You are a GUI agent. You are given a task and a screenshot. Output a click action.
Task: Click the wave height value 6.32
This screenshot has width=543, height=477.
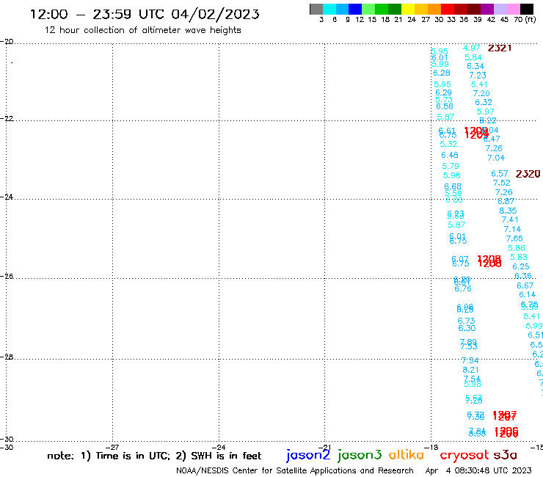coord(484,102)
